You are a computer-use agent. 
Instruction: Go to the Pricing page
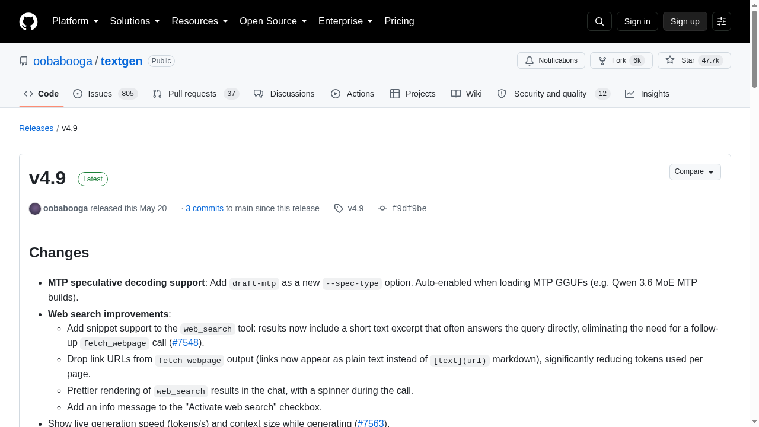point(399,21)
